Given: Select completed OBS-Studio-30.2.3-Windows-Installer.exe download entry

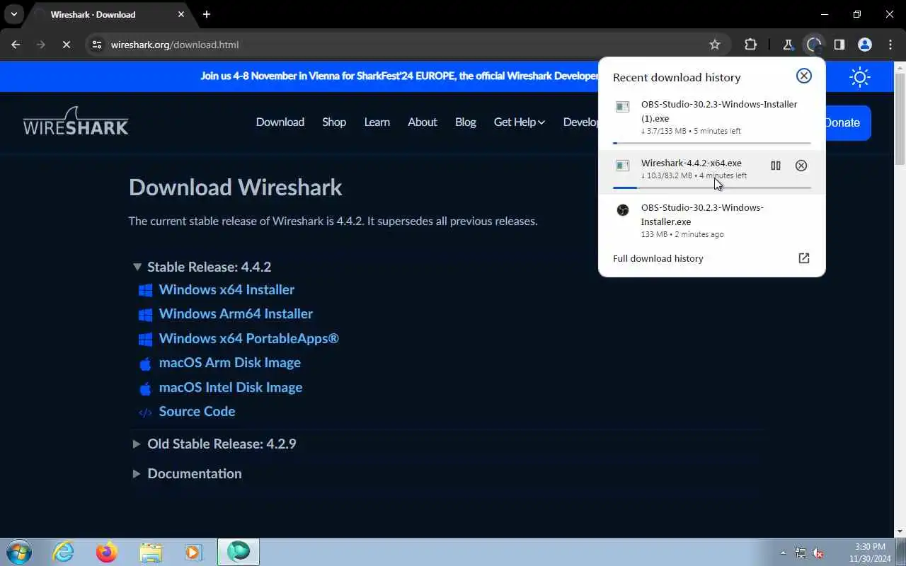Looking at the screenshot, I should 712,221.
